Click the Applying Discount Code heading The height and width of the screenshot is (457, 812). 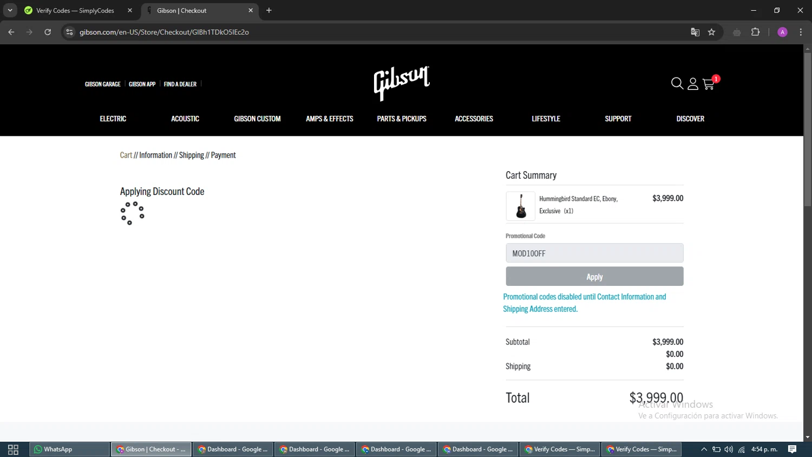[162, 191]
